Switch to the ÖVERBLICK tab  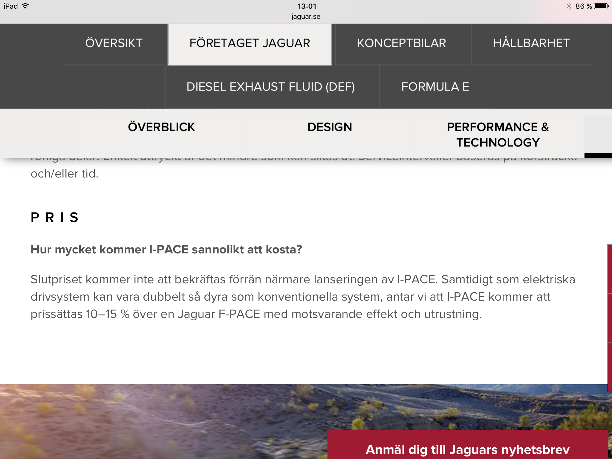coord(161,127)
